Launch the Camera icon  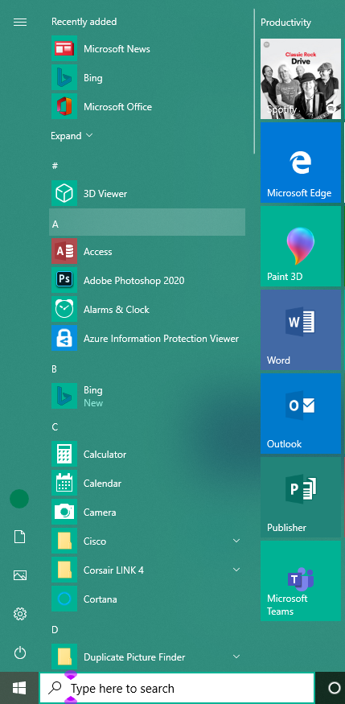[x=64, y=512]
